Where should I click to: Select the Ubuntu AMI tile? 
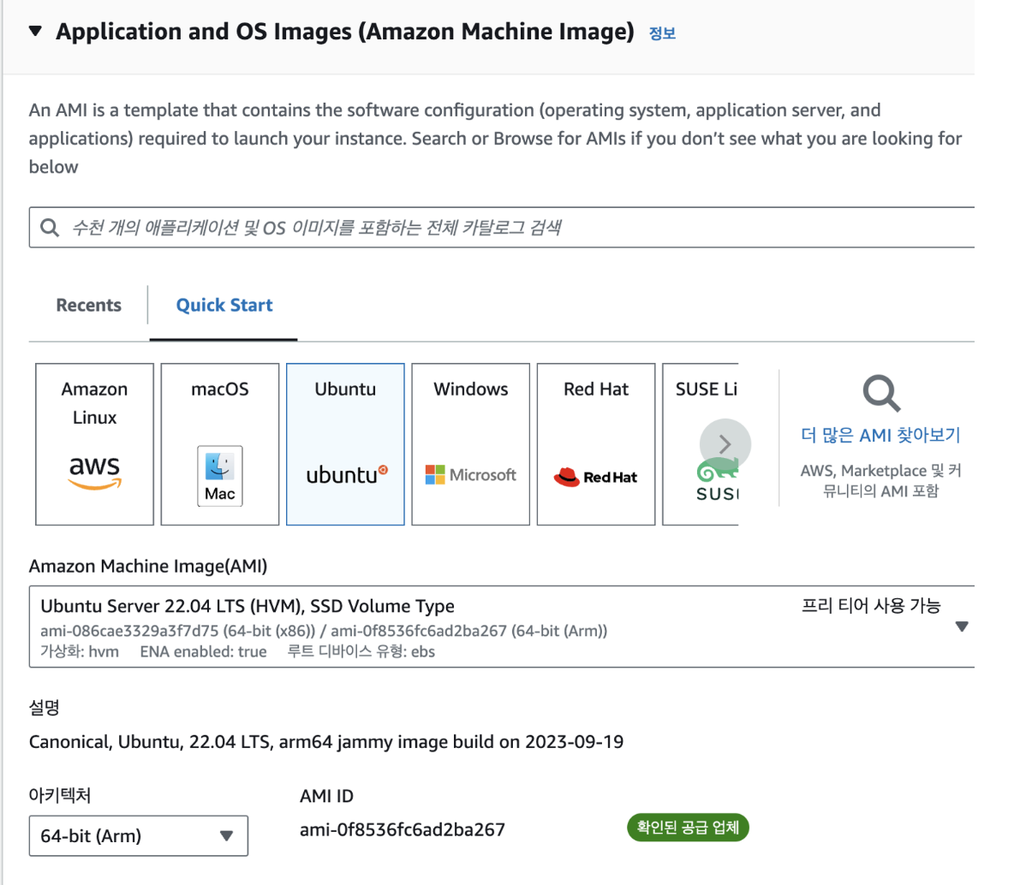click(345, 444)
